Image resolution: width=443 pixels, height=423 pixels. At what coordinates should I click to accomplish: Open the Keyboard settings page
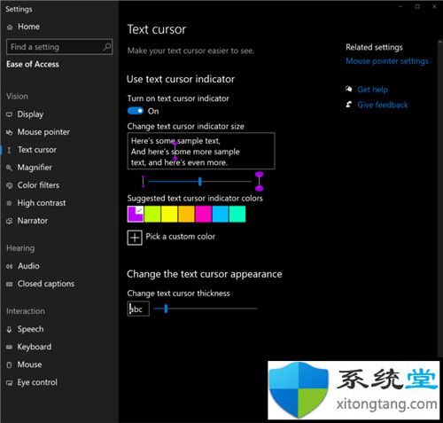click(35, 347)
